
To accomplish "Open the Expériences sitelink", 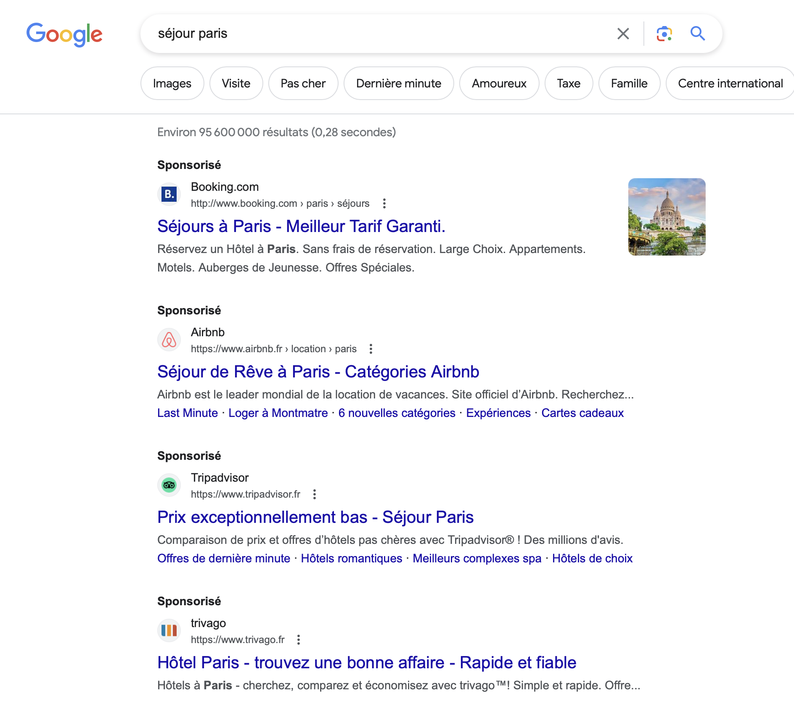I will [x=498, y=413].
